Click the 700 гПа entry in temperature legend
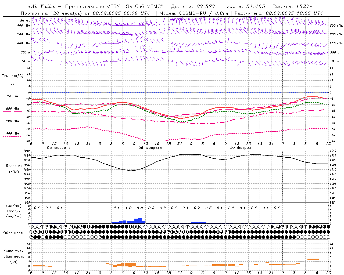The height and width of the screenshot is (275, 344). 13,121
